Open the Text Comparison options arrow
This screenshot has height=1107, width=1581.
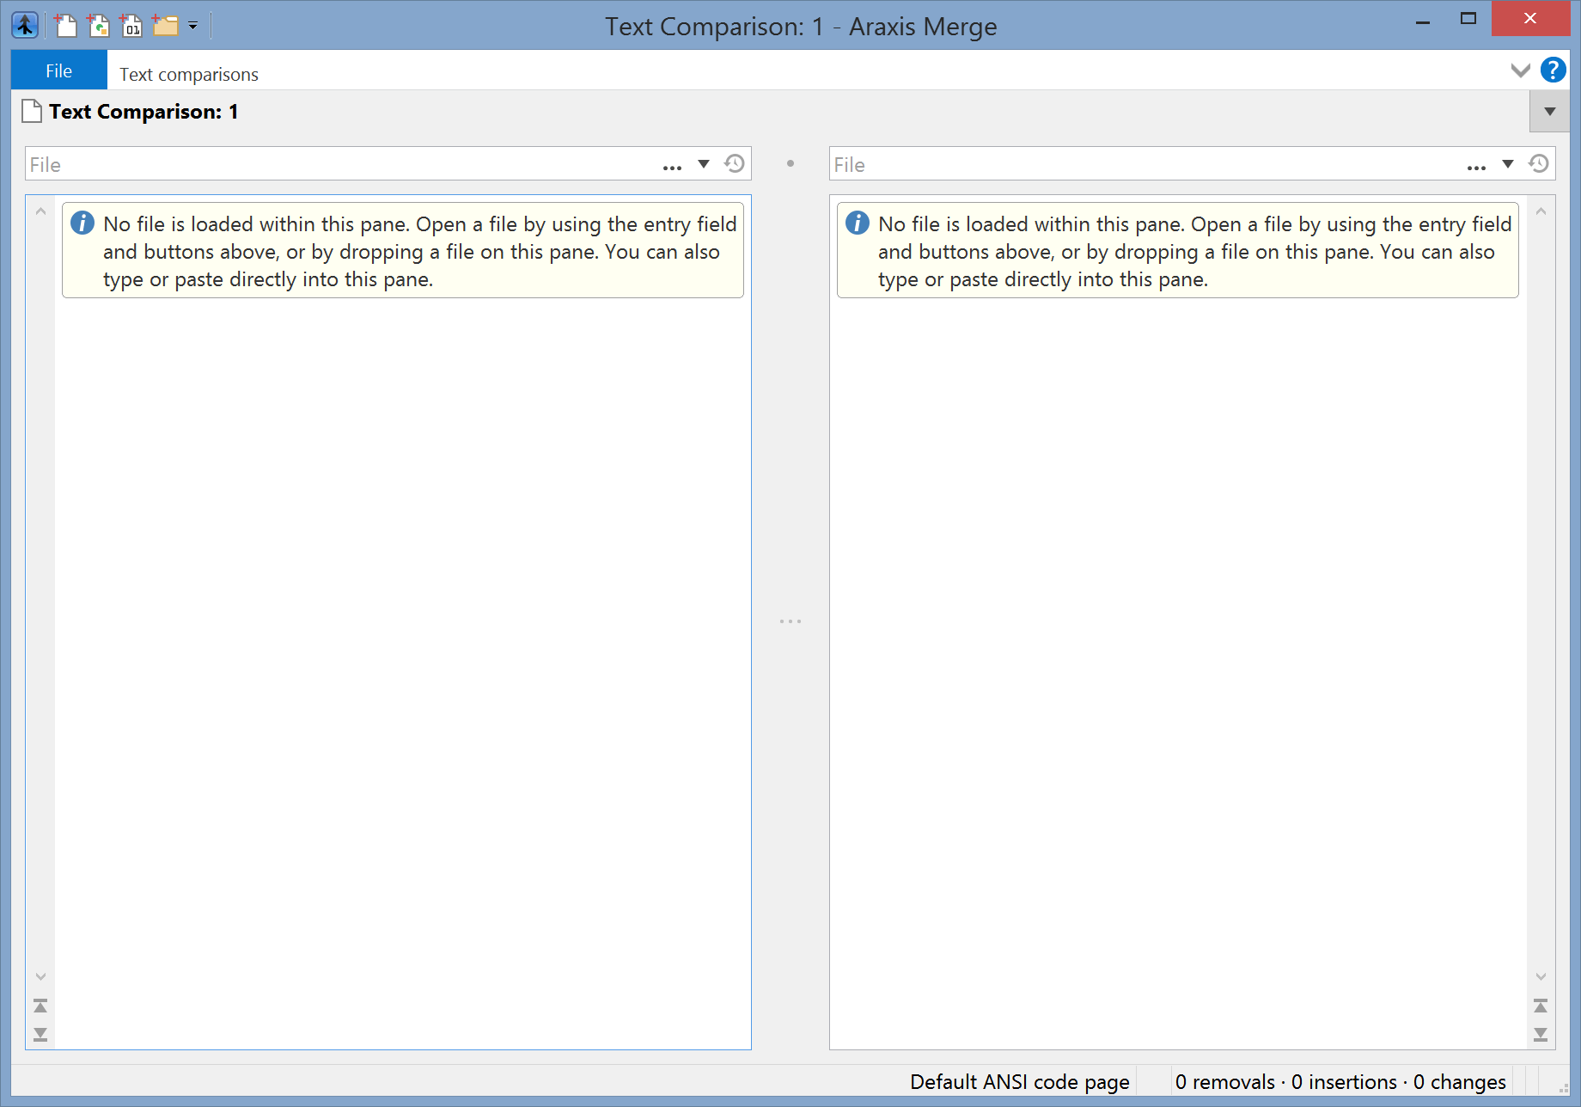(1550, 111)
